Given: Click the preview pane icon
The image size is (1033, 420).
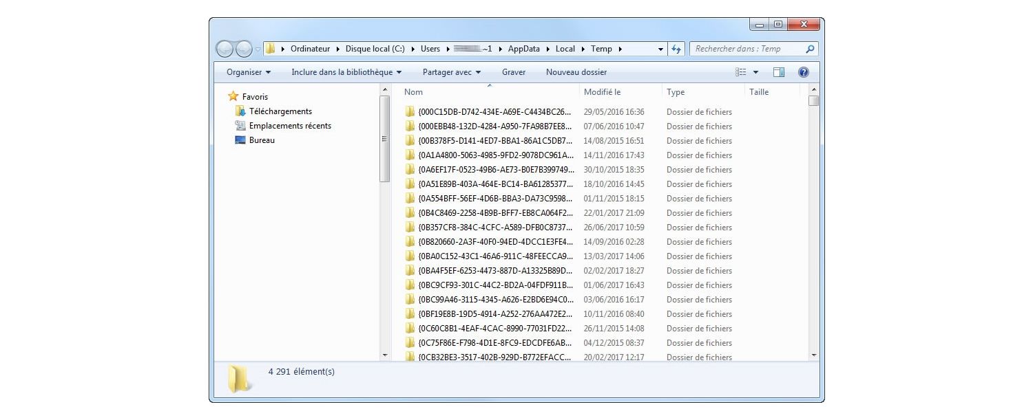Looking at the screenshot, I should tap(779, 71).
